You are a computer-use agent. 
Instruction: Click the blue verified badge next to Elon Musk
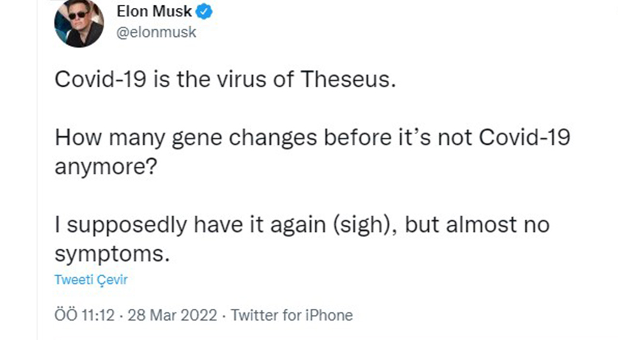[204, 11]
